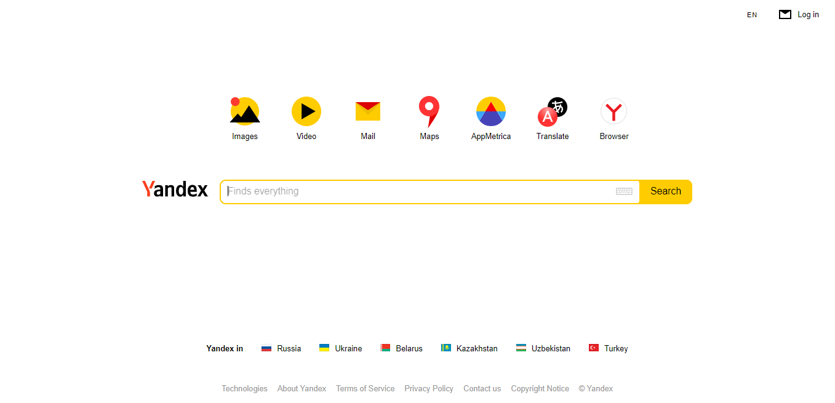
Task: Click the envelope icon by Log in
Action: tap(785, 15)
